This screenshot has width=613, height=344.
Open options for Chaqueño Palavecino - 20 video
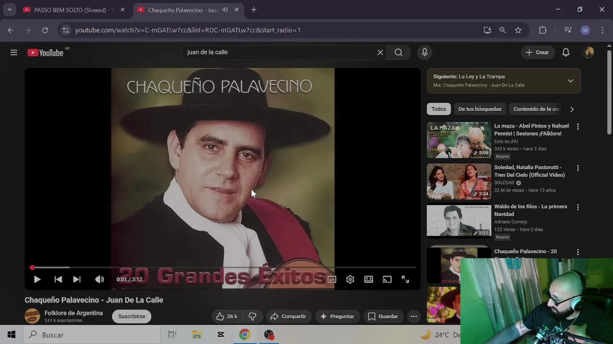click(578, 252)
